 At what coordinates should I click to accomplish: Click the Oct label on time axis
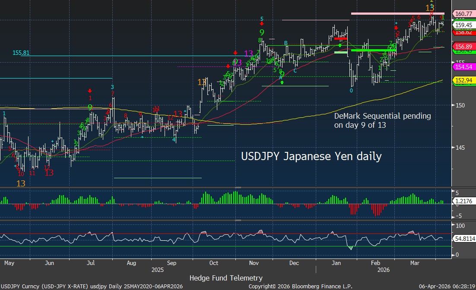click(x=213, y=262)
